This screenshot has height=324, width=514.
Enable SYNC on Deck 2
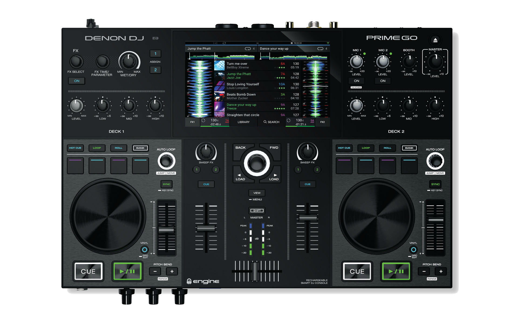click(435, 184)
